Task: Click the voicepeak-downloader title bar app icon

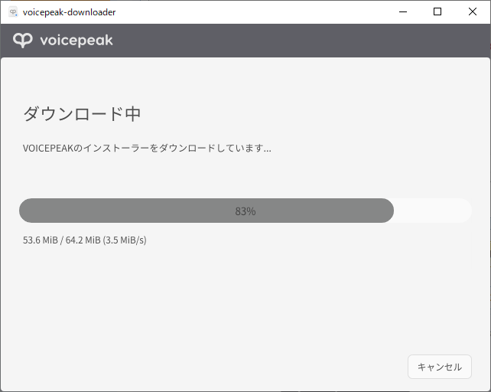Action: pos(13,12)
